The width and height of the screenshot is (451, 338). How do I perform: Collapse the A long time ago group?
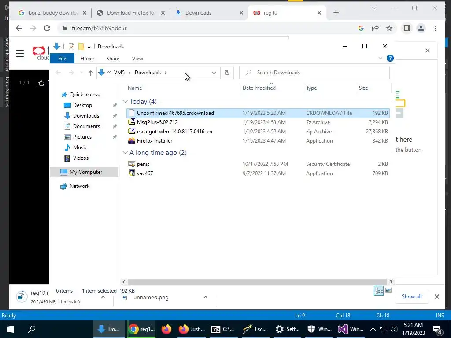[x=125, y=153]
